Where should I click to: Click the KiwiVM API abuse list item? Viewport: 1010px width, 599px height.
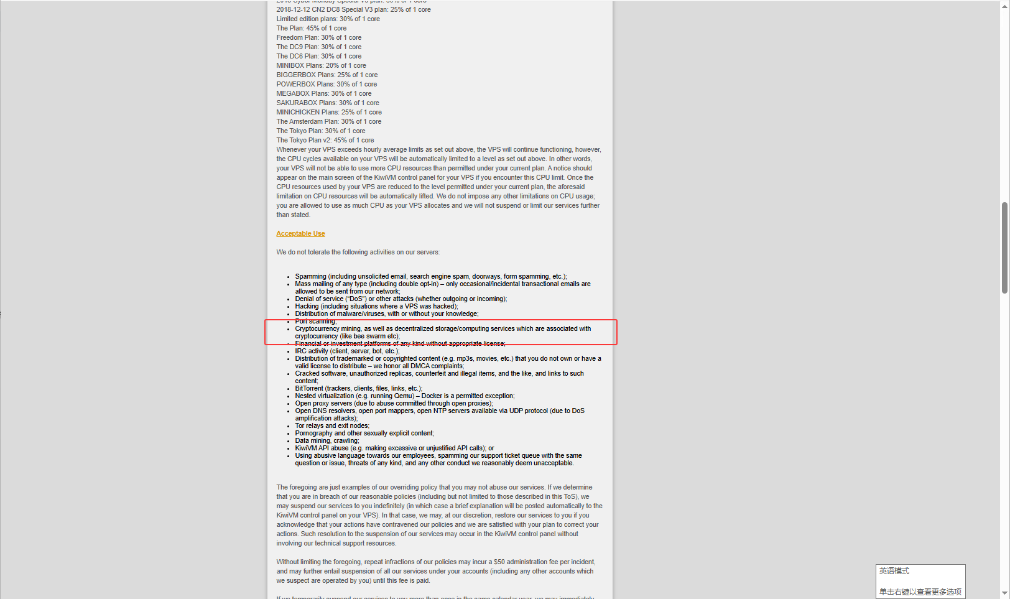pyautogui.click(x=394, y=448)
